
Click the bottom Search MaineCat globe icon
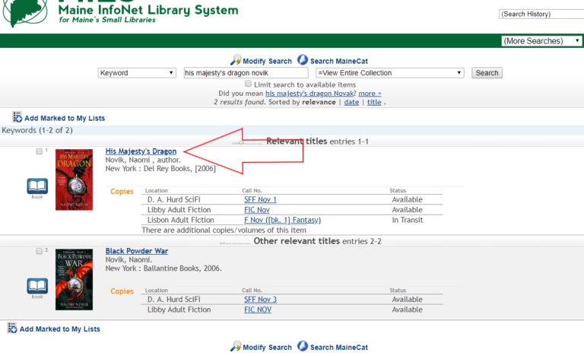[303, 346]
